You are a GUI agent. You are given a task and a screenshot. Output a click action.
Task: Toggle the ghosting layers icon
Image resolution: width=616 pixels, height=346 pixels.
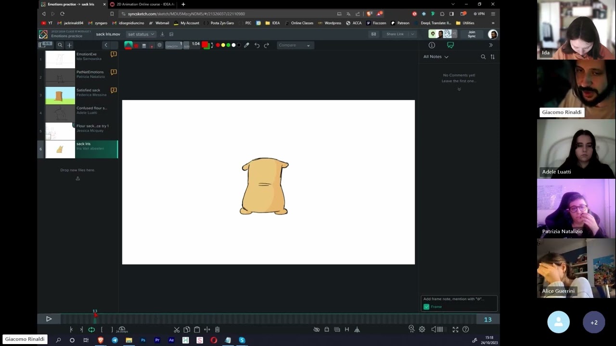[x=337, y=330]
